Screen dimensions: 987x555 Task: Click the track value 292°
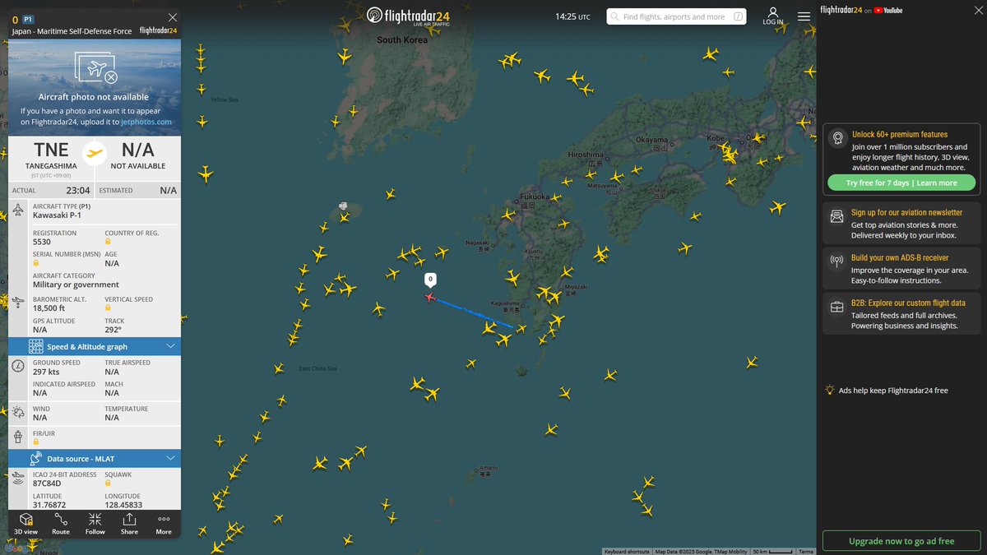pos(114,330)
